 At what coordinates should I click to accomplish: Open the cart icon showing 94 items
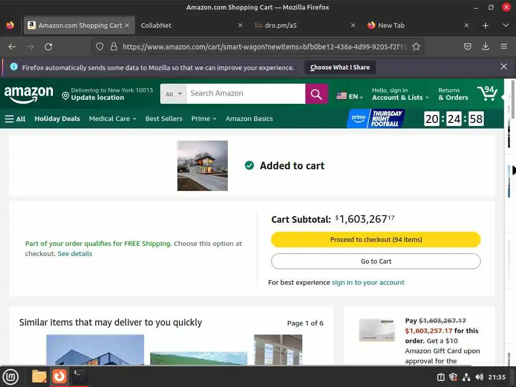click(487, 93)
